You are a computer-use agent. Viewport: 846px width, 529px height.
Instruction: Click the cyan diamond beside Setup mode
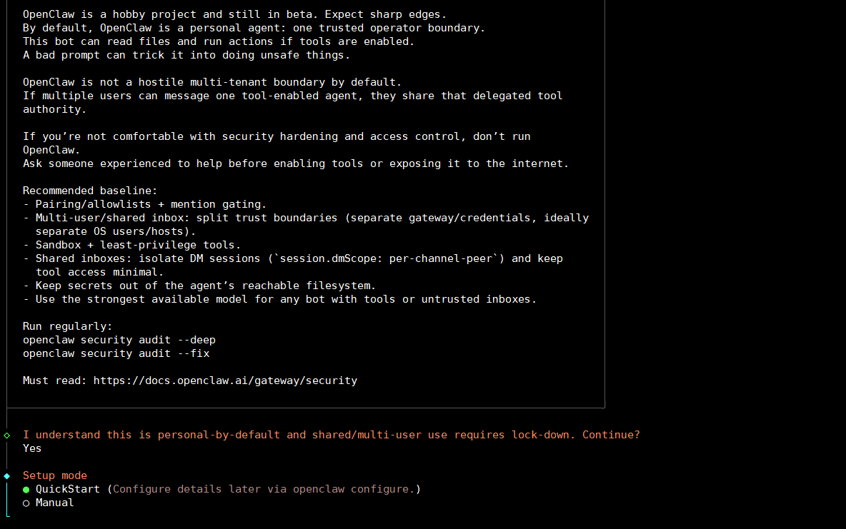(x=7, y=476)
